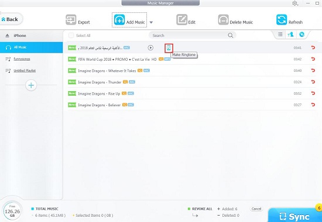This screenshot has width=322, height=222.
Task: Click REVOKE ALL
Action: tap(202, 209)
